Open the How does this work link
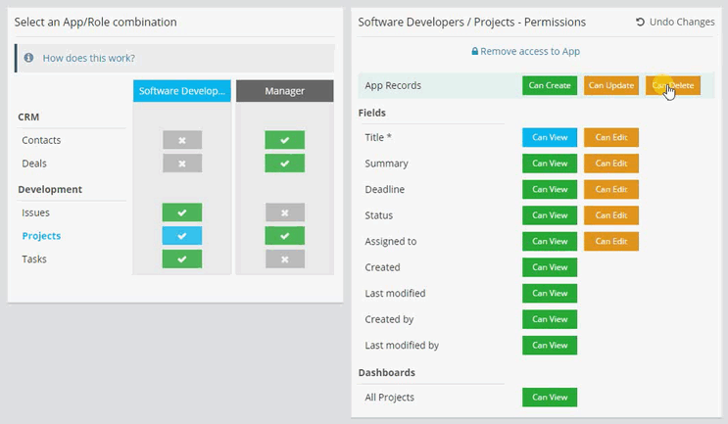Viewport: 728px width, 424px height. (88, 58)
